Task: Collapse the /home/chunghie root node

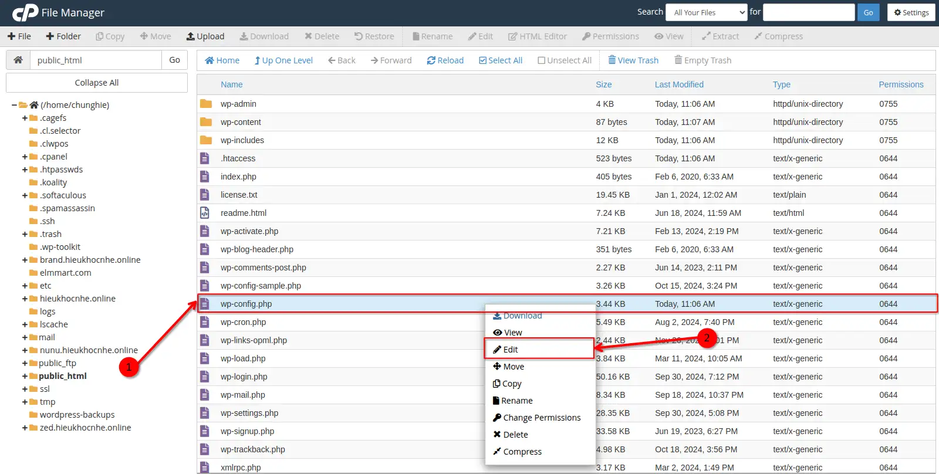Action: [x=14, y=105]
